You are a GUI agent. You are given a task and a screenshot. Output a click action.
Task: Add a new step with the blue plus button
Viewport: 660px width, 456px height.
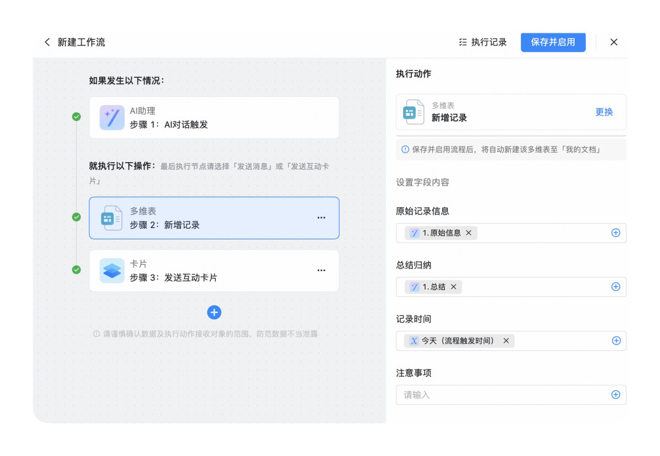click(x=215, y=312)
